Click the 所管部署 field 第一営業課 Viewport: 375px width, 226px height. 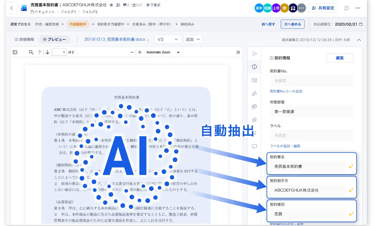312,111
